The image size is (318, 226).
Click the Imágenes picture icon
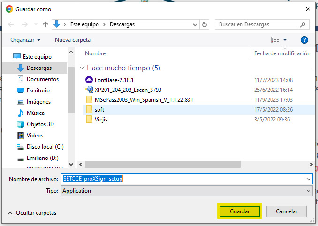point(21,102)
